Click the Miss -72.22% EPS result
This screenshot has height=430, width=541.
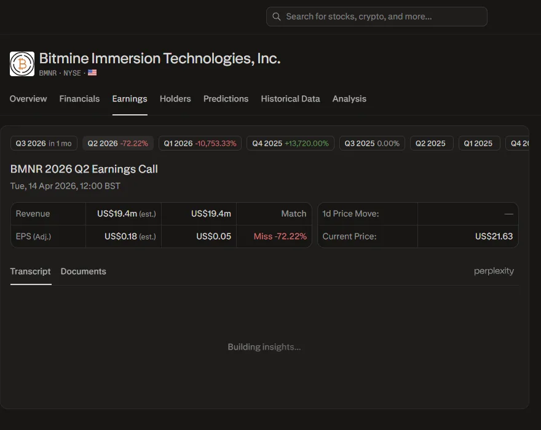click(280, 237)
